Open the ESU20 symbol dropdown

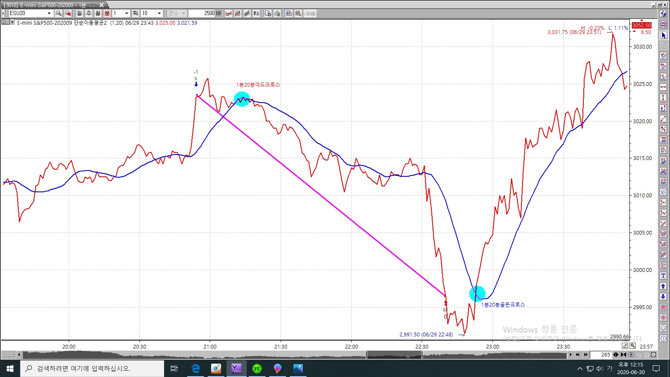49,13
